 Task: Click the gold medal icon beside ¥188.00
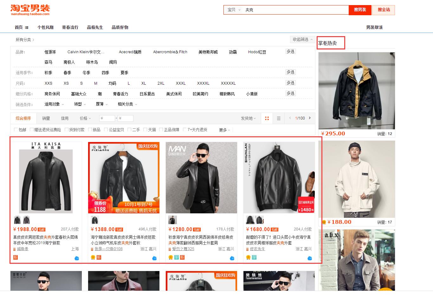324,222
